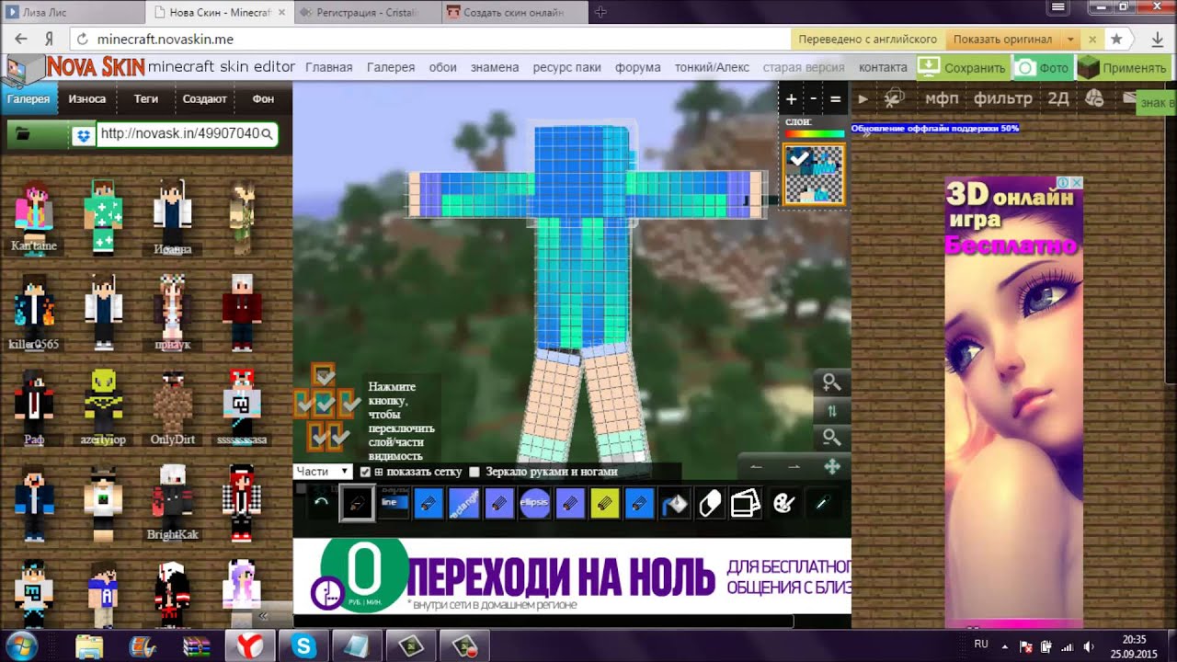Viewport: 1177px width, 662px height.
Task: Open the Фон tab
Action: [263, 98]
